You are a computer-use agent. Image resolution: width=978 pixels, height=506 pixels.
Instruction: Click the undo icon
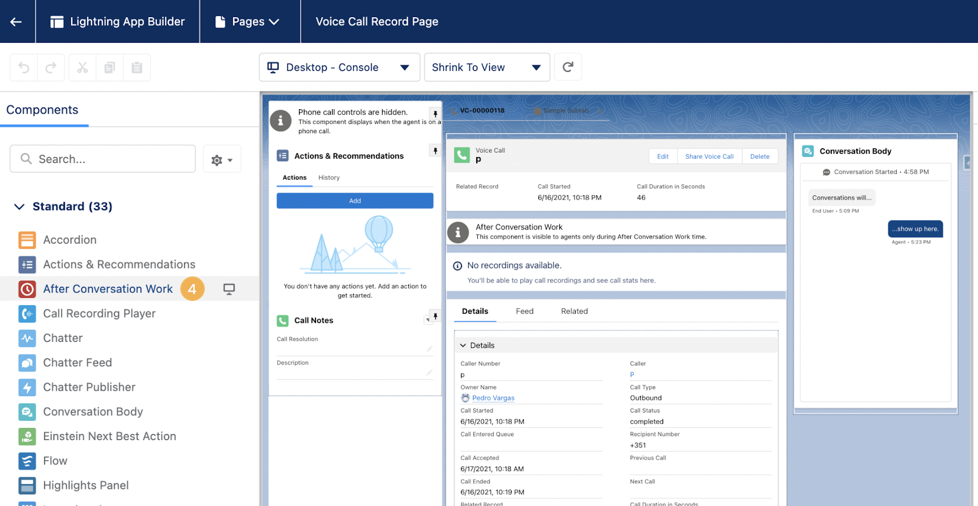click(24, 67)
